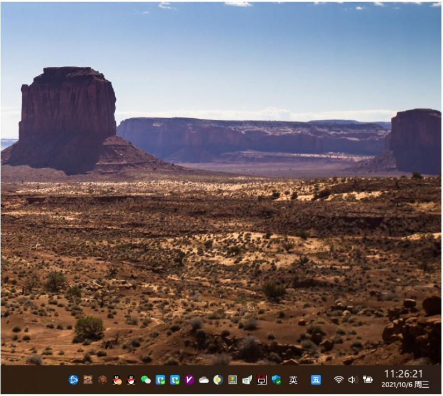This screenshot has height=396, width=443.
Task: Open the QQ penguin icon without badge
Action: coord(131,380)
